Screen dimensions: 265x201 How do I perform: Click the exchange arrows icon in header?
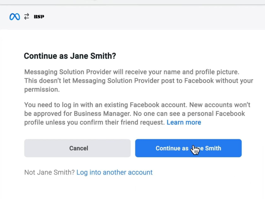click(27, 17)
